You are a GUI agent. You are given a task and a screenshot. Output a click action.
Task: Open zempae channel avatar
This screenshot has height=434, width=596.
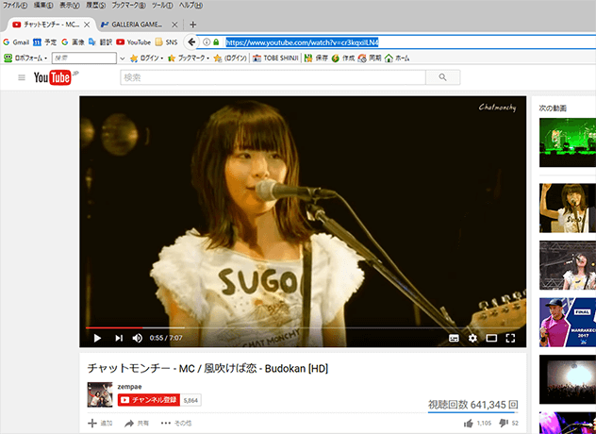100,394
